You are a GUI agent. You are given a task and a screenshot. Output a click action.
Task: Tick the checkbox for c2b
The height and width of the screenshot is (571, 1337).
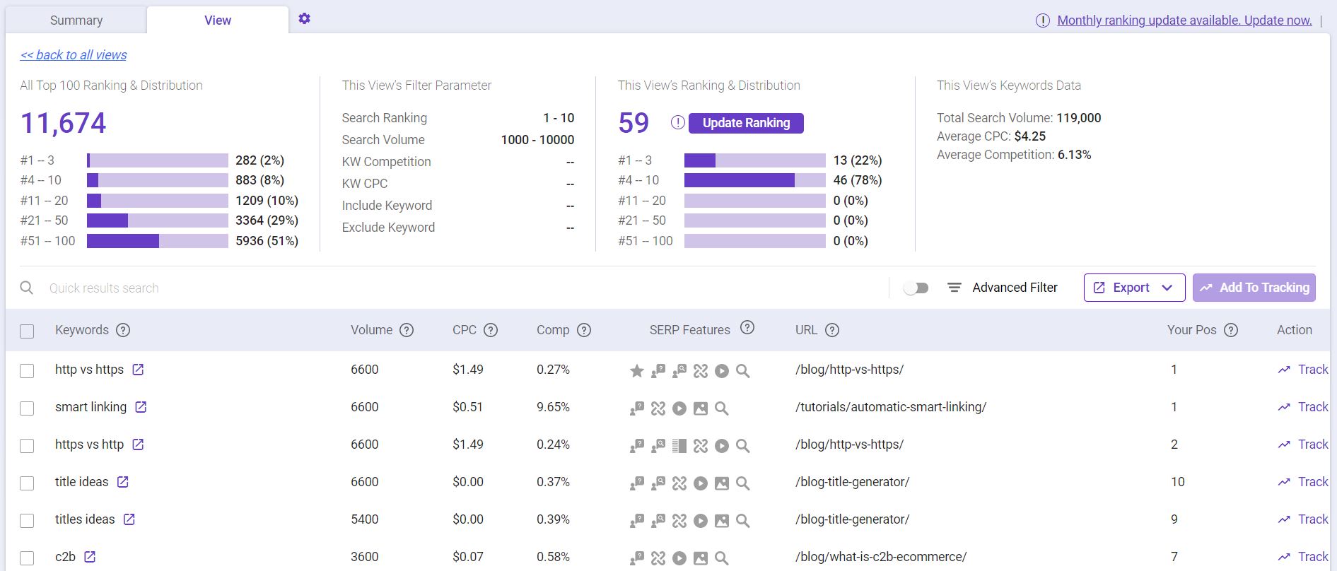27,558
